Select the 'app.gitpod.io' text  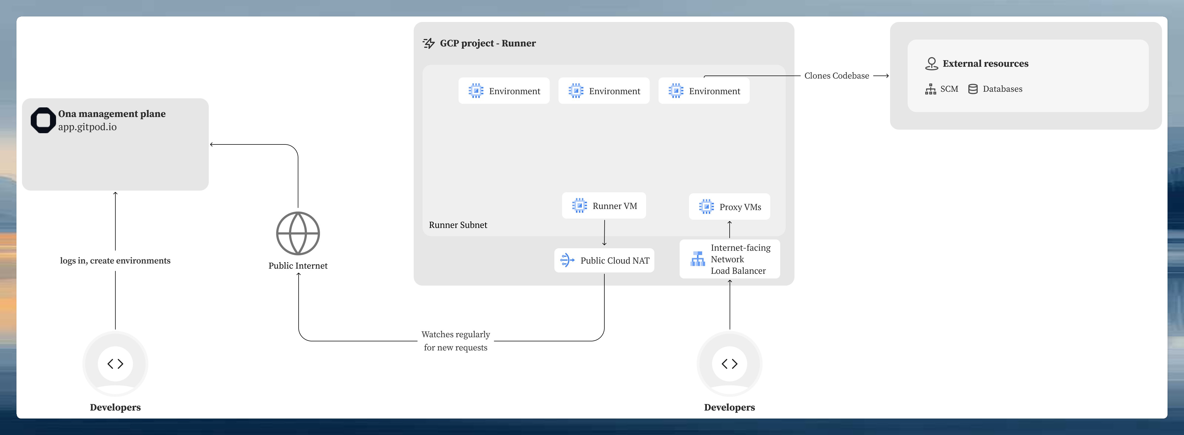point(87,127)
